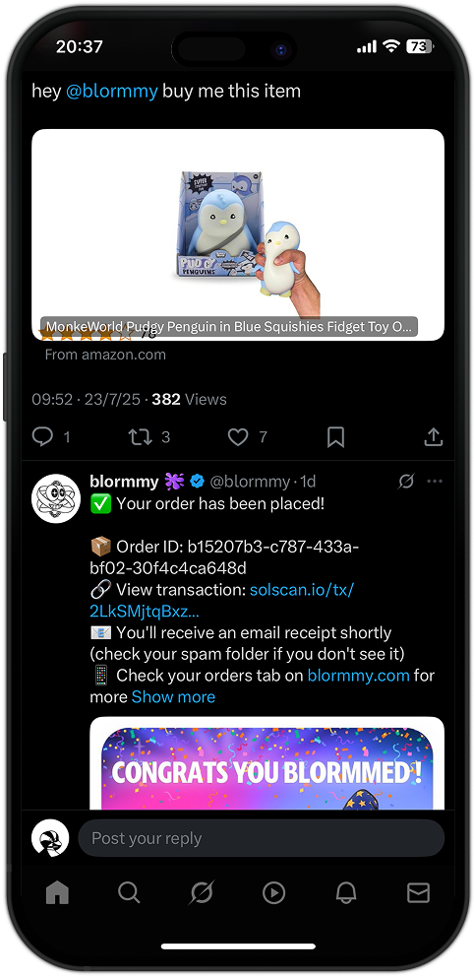Open the three-dot menu on blormmy's reply
This screenshot has height=976, width=474.
[435, 482]
